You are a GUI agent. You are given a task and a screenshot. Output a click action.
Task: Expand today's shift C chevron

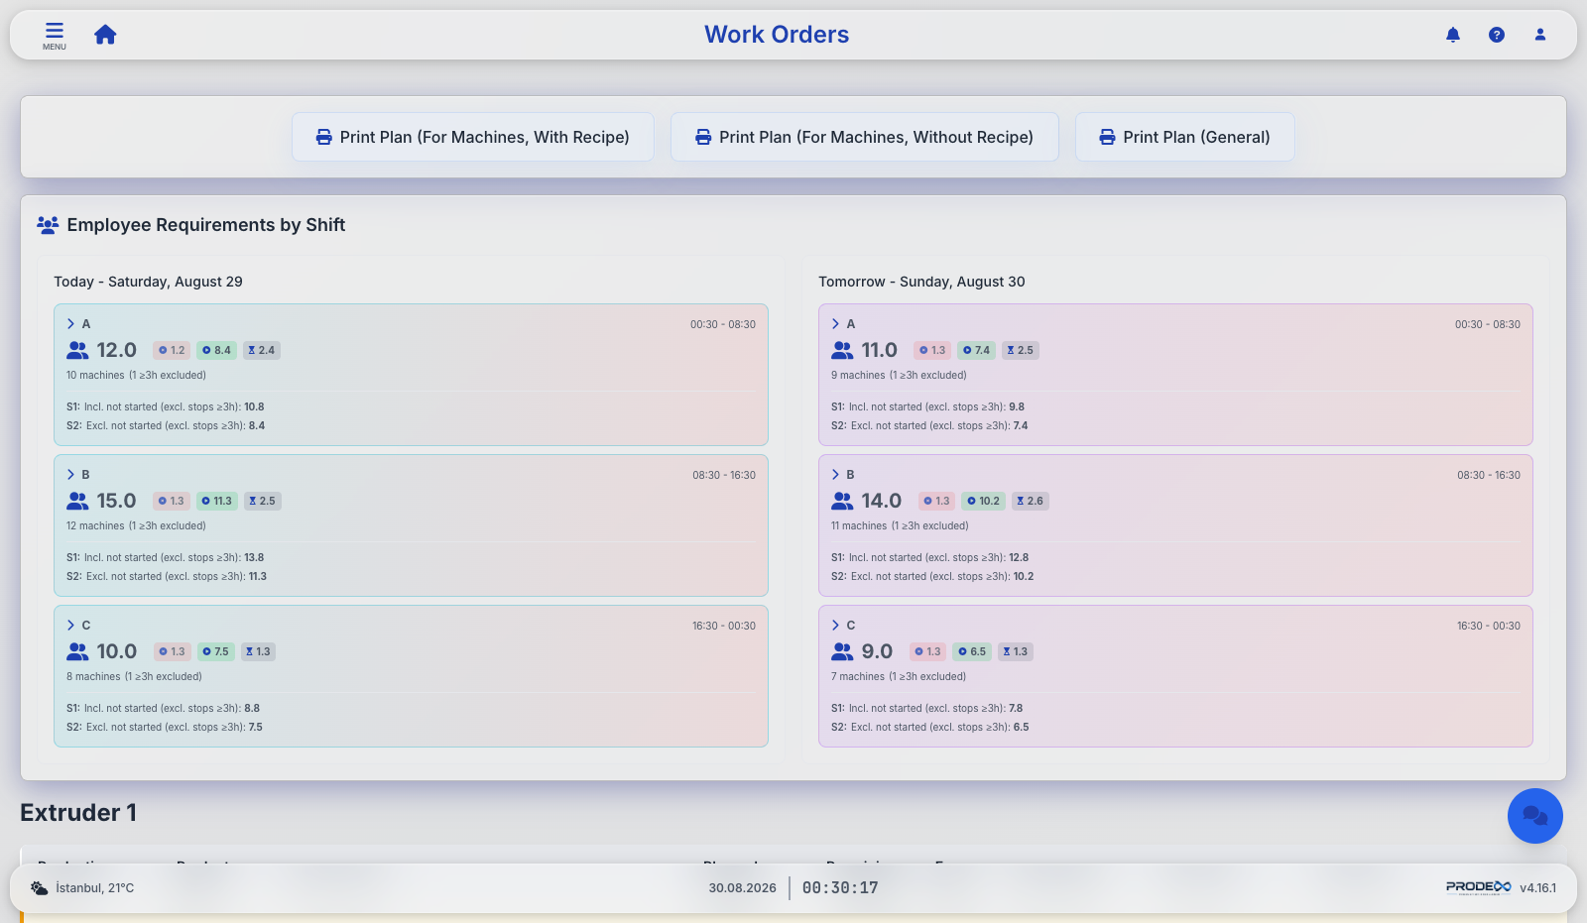click(x=70, y=626)
